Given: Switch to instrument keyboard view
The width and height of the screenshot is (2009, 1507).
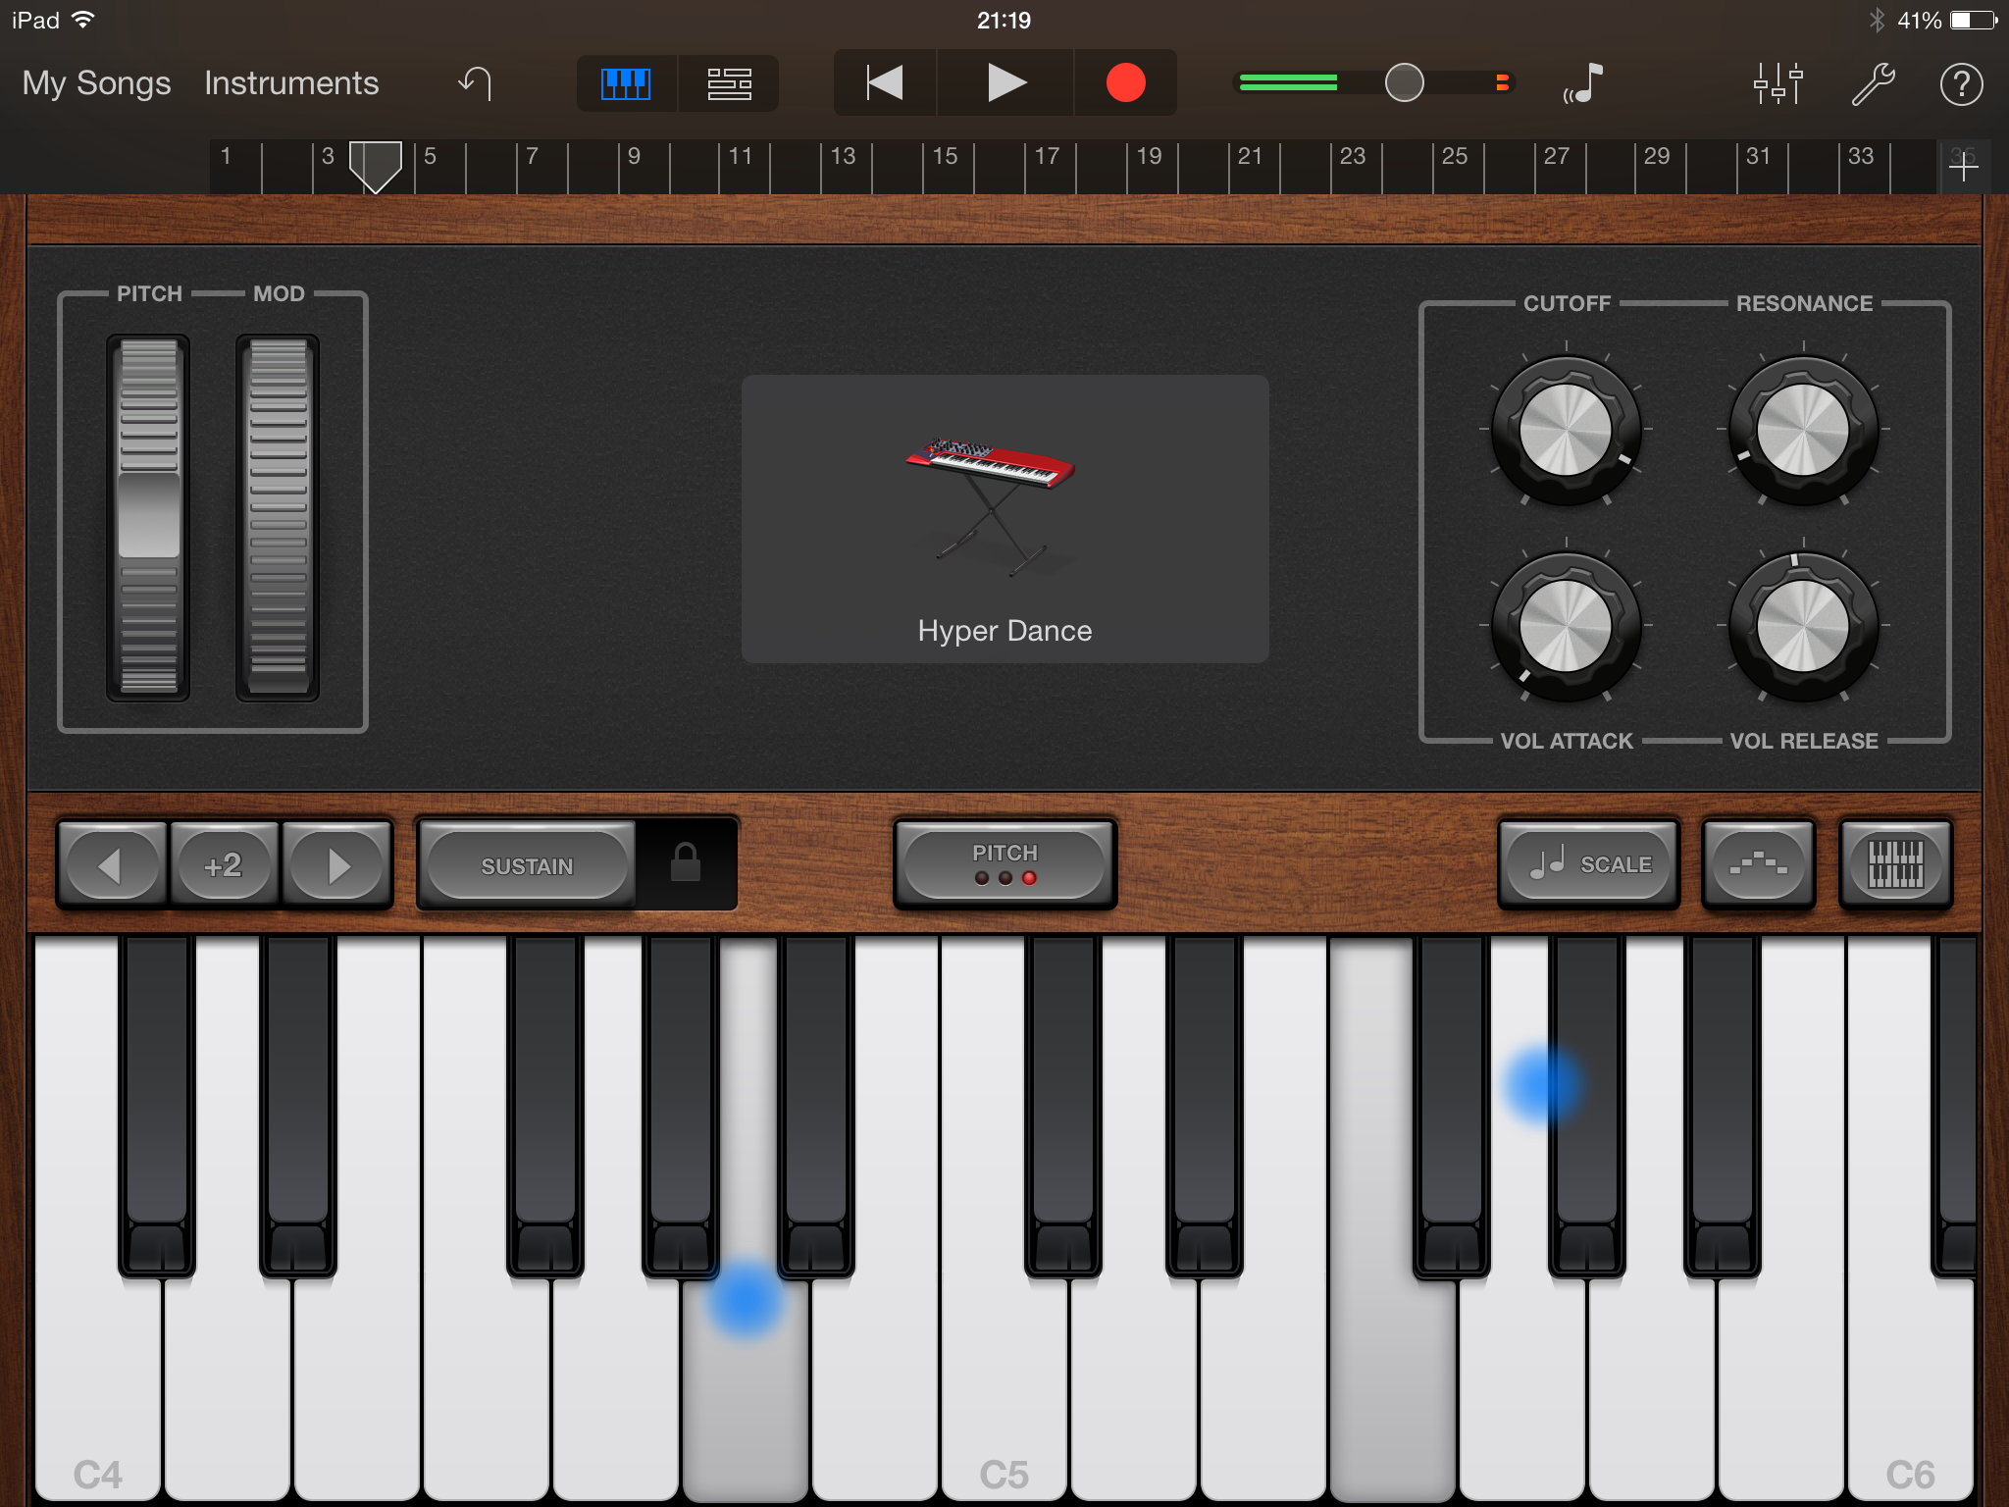Looking at the screenshot, I should click(626, 83).
